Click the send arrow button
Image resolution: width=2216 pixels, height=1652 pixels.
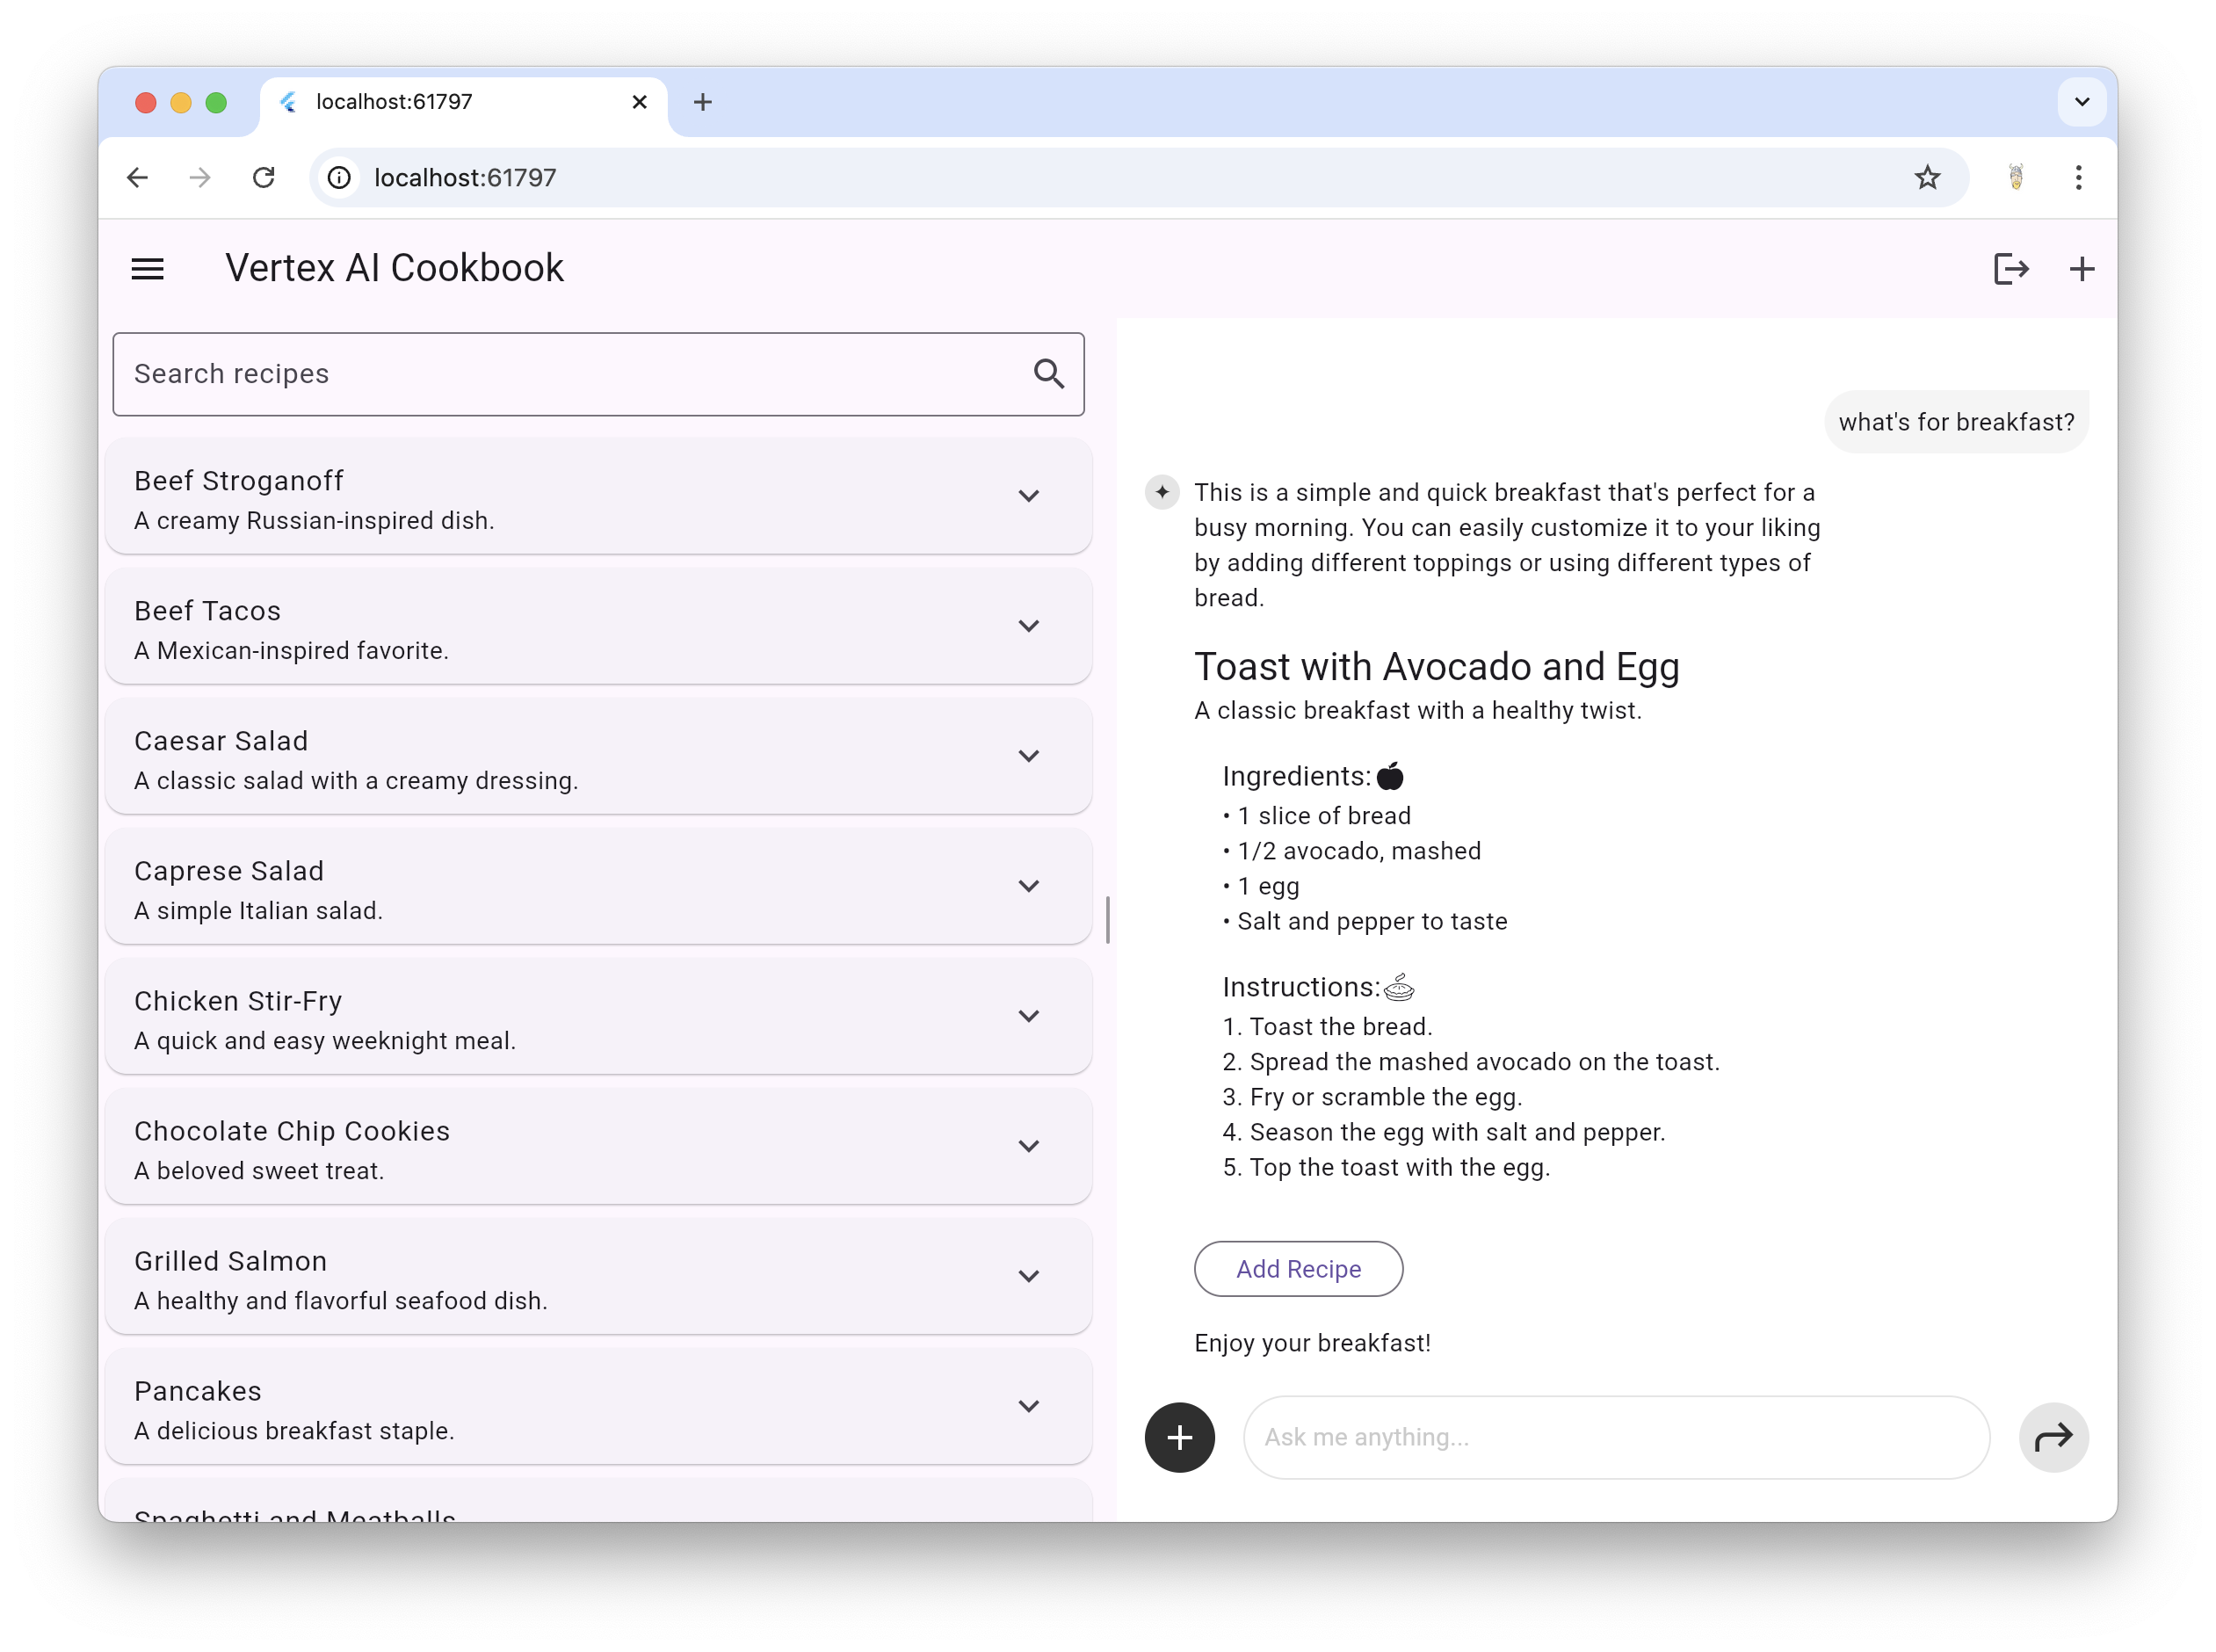tap(2053, 1437)
